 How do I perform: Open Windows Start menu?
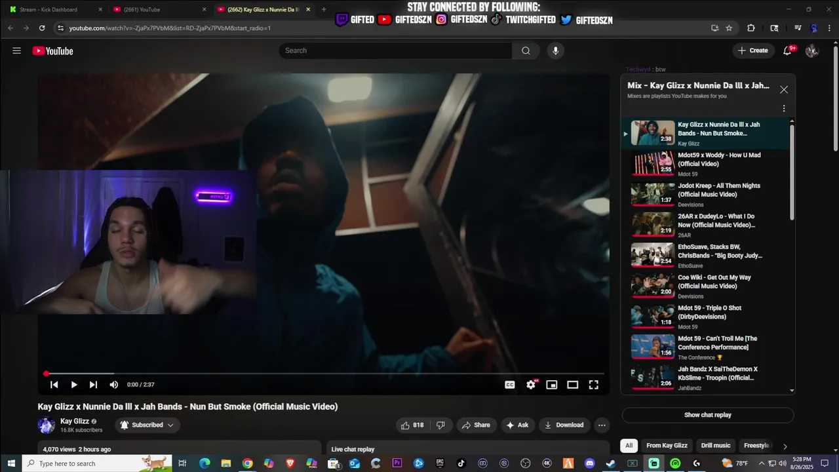pyautogui.click(x=11, y=463)
